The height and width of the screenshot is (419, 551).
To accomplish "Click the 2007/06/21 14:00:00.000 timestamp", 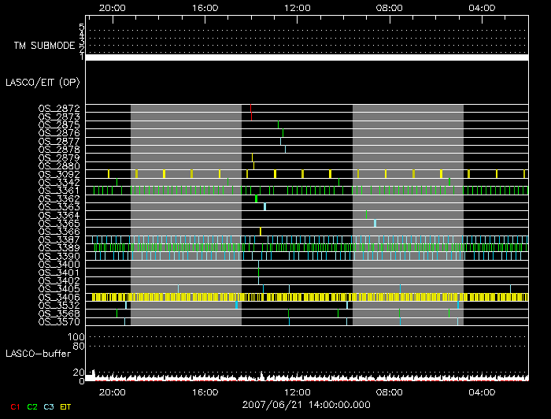I will pos(306,404).
